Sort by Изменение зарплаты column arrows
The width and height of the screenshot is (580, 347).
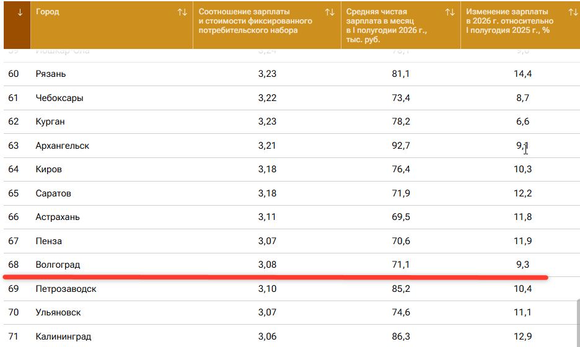tap(573, 12)
